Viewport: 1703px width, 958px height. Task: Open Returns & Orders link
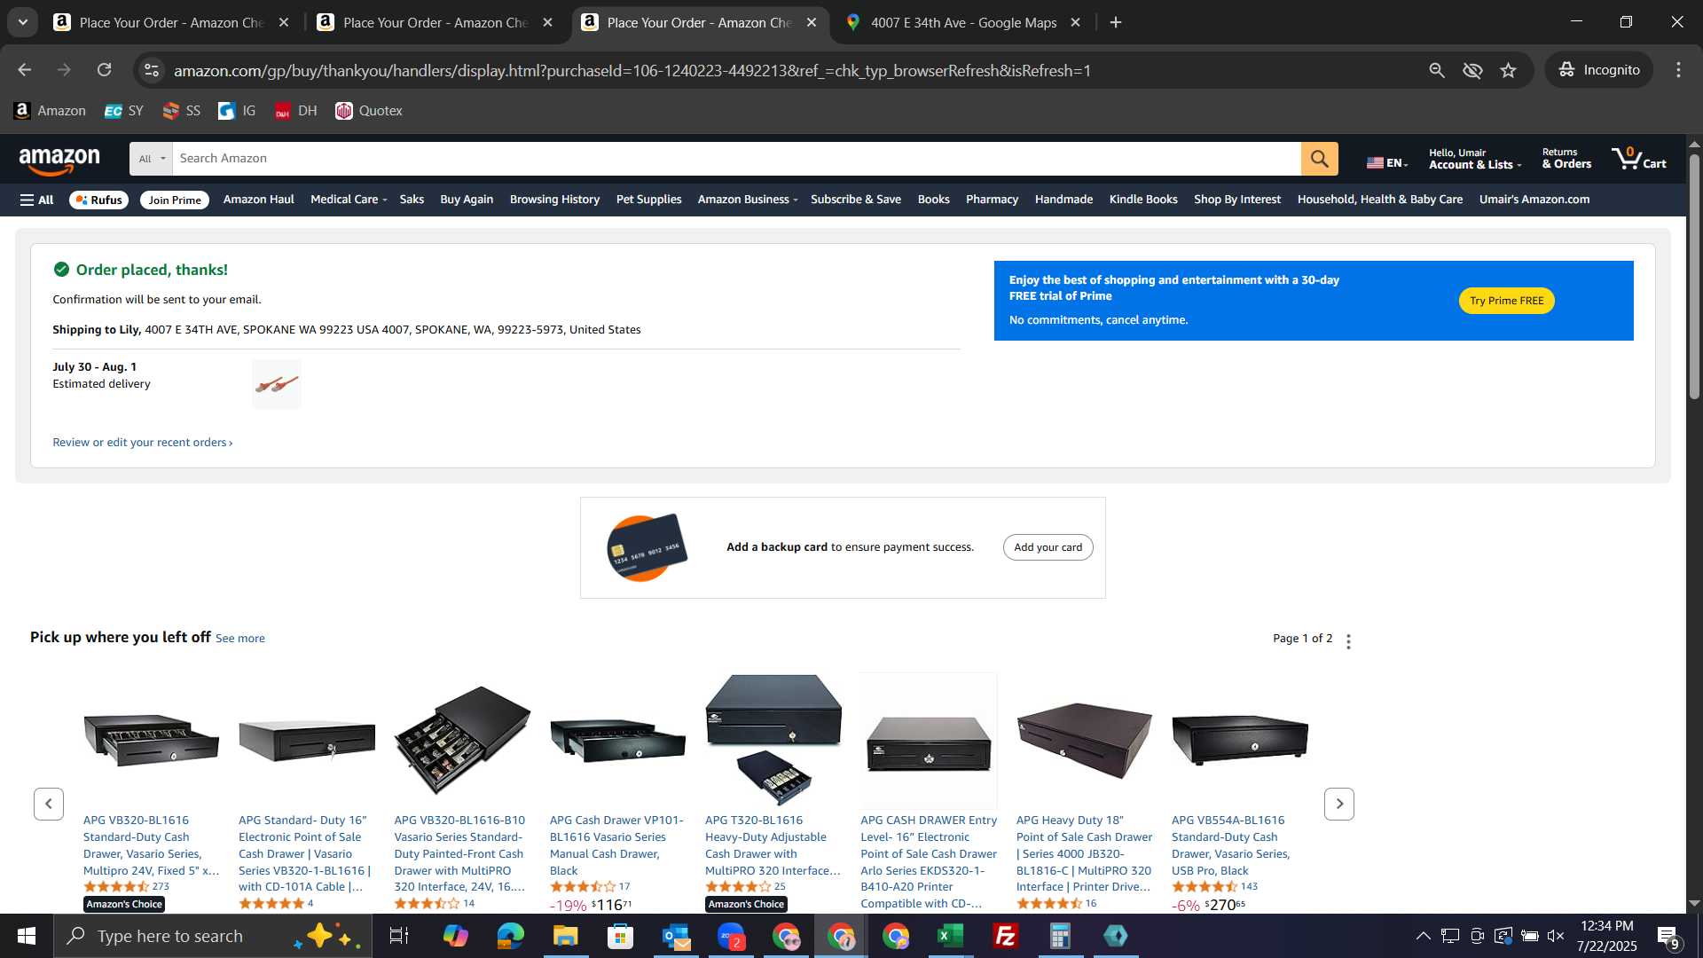(1566, 159)
